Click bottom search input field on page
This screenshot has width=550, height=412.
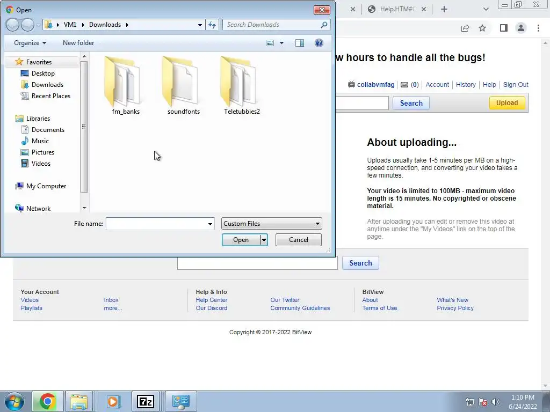tap(257, 263)
